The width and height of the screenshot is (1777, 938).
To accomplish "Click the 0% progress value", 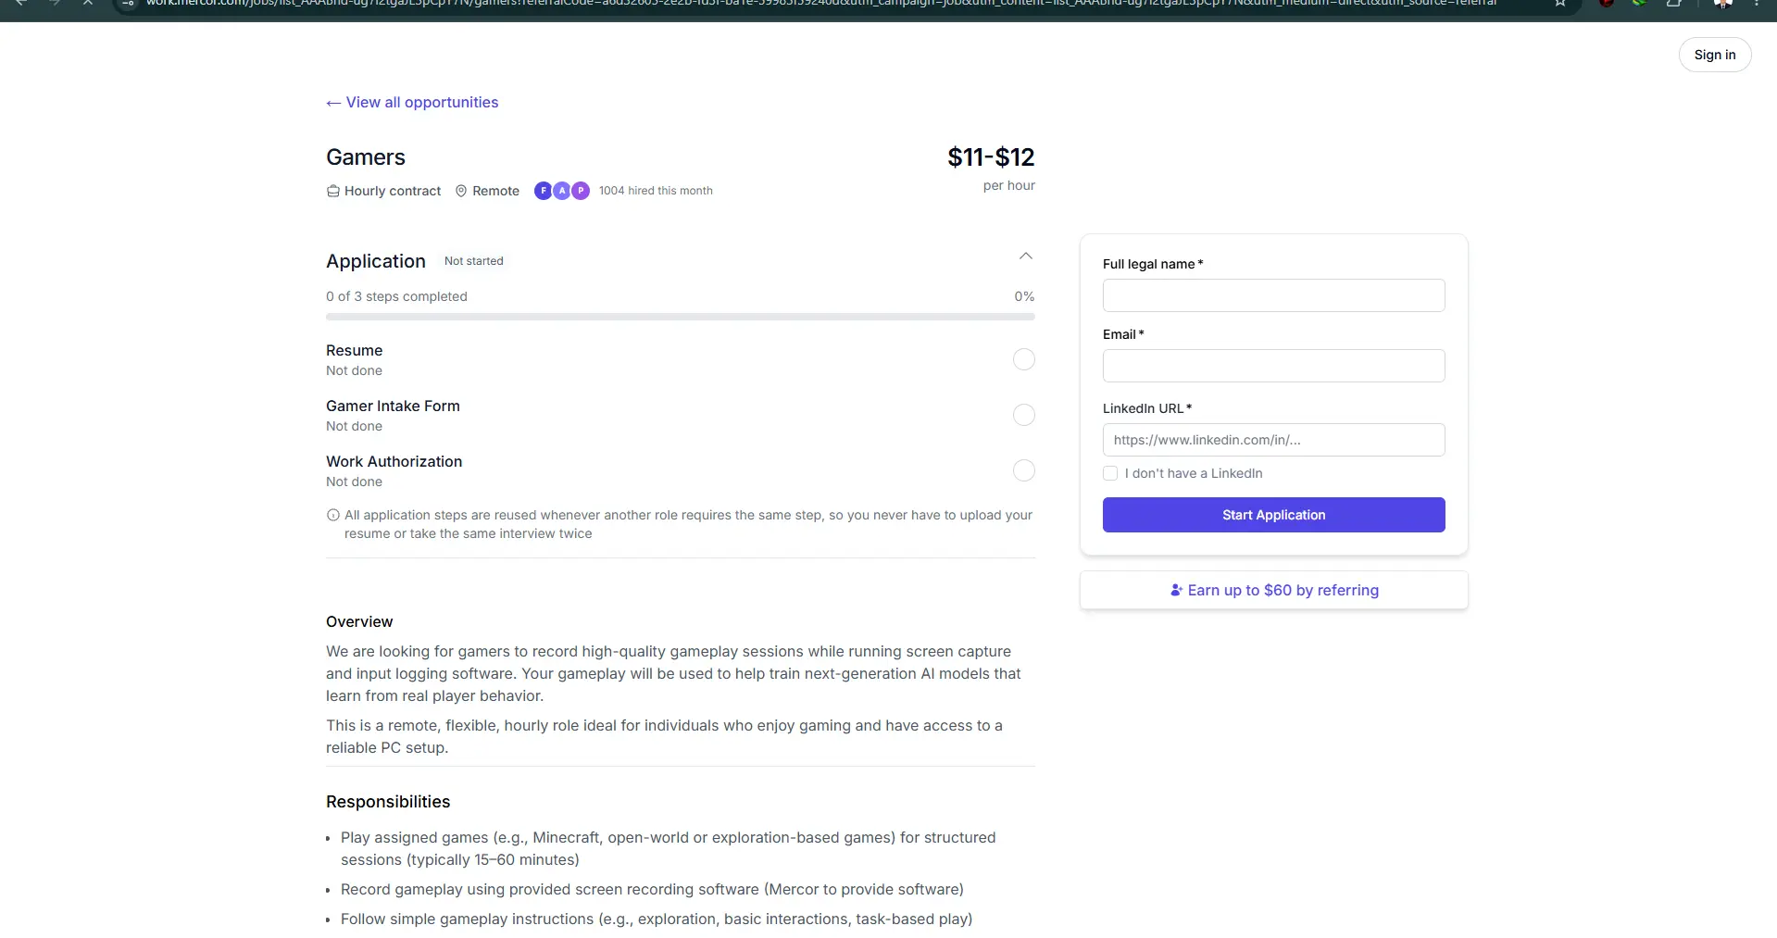I will click(x=1024, y=296).
